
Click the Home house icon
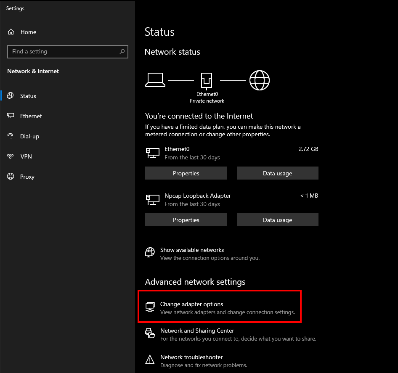(11, 32)
